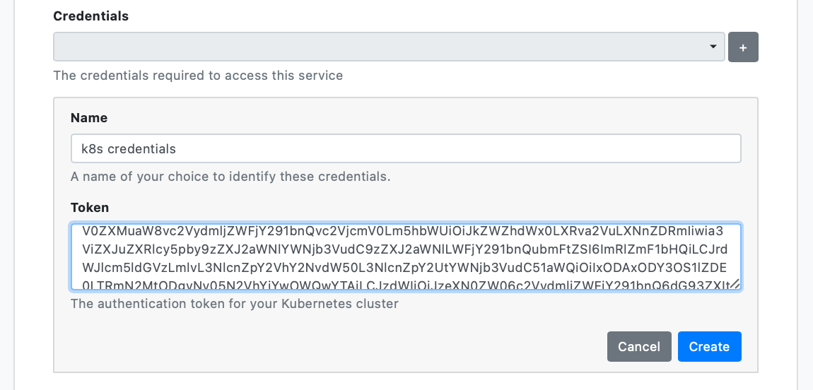The image size is (813, 390).
Task: Click the hint 'The credentials required to access this service'
Action: coord(198,75)
